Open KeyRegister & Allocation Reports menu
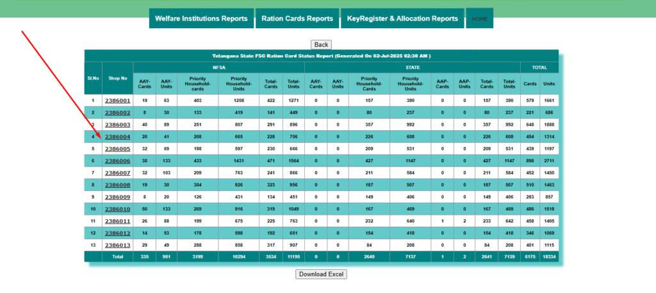The height and width of the screenshot is (293, 656). point(402,19)
